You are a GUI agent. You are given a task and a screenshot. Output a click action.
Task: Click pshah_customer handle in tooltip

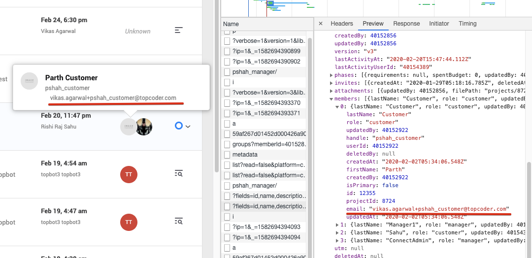67,88
